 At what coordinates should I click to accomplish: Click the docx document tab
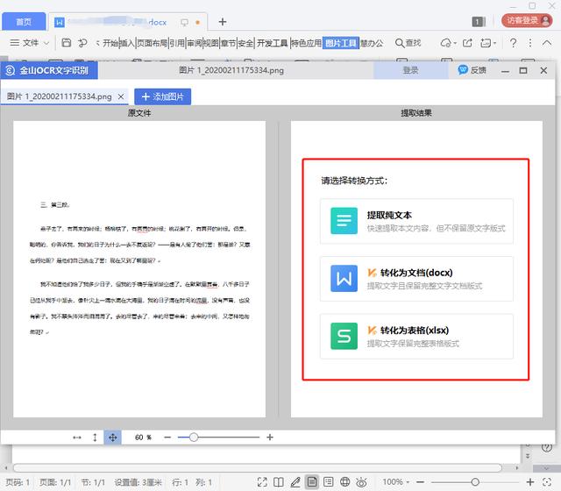coord(128,22)
